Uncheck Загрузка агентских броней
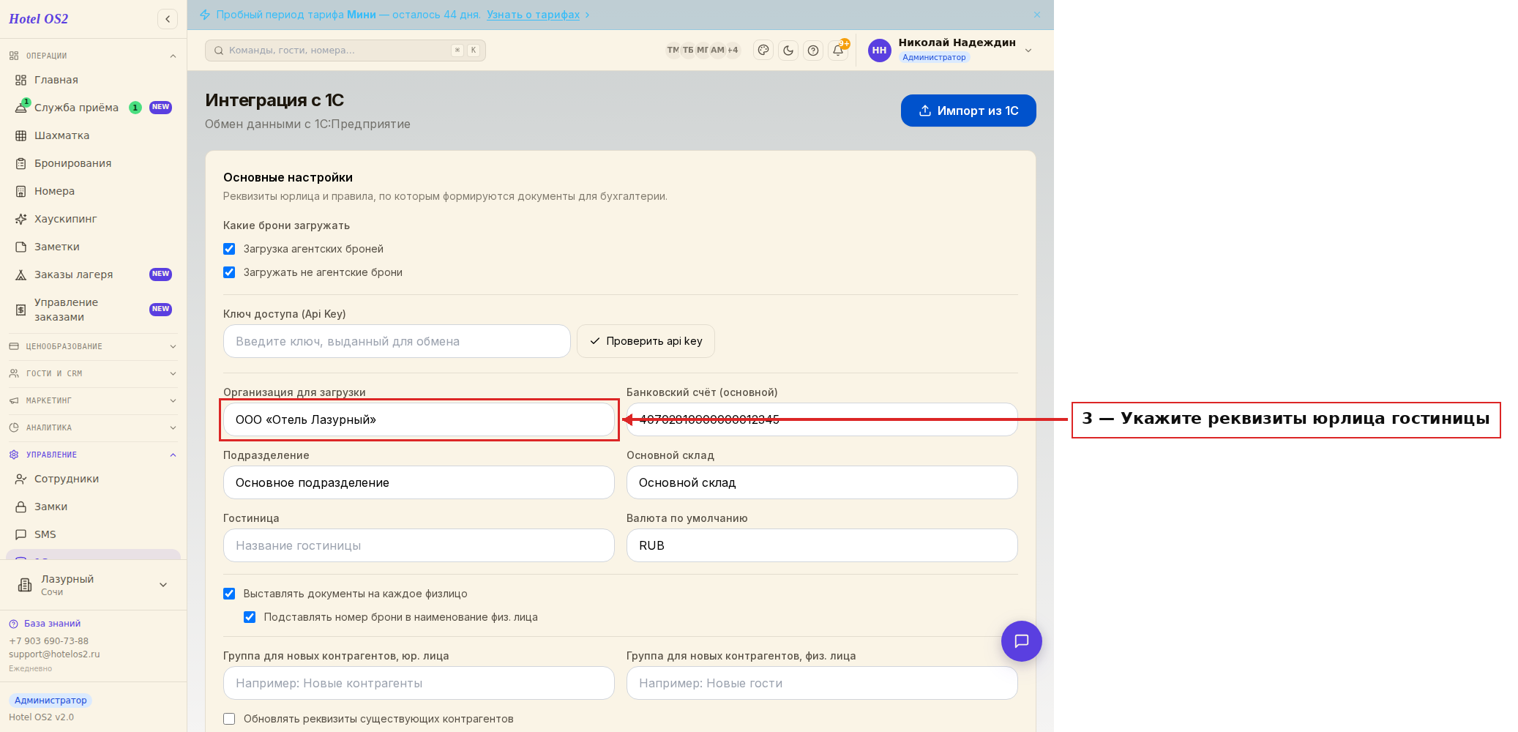 229,249
